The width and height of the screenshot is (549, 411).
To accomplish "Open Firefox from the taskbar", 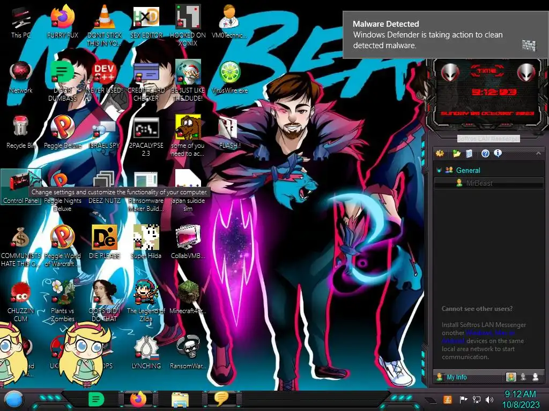I will point(138,399).
